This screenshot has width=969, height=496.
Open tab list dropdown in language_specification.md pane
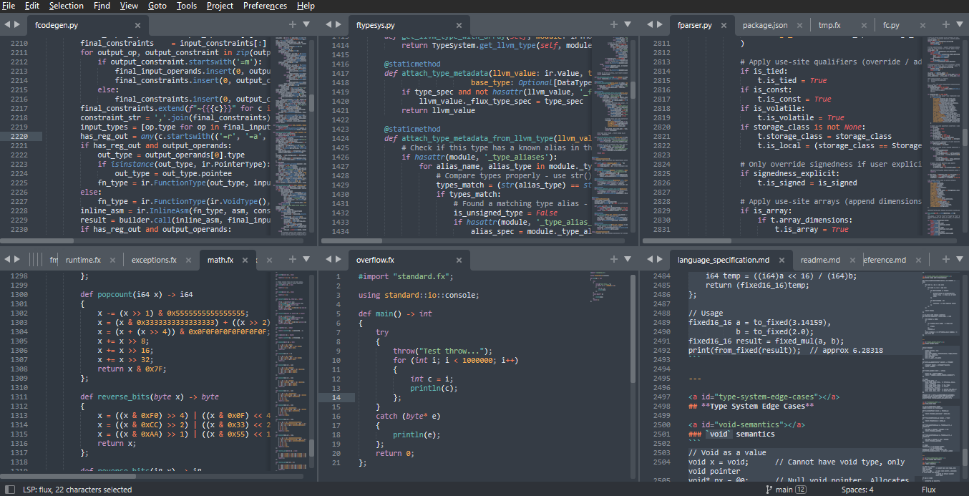tap(960, 259)
